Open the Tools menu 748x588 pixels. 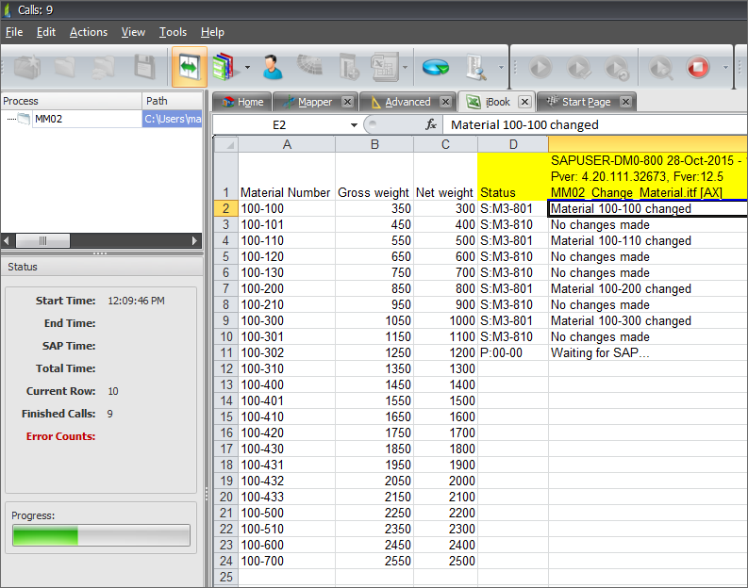click(x=173, y=32)
